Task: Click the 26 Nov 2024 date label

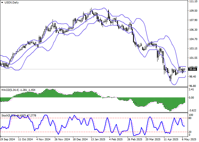Action: coord(62,140)
